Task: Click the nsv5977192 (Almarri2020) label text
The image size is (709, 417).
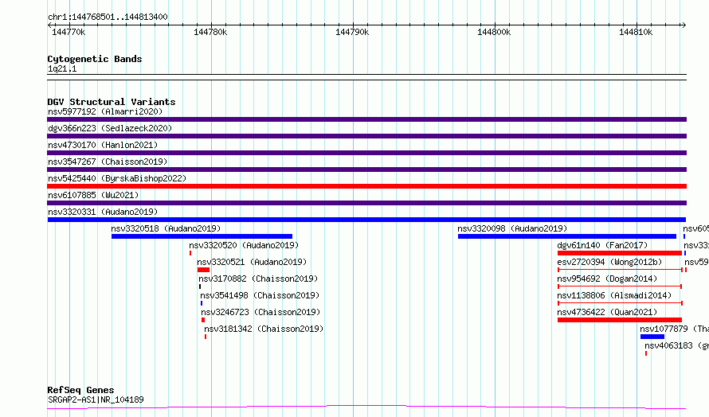Action: [105, 111]
